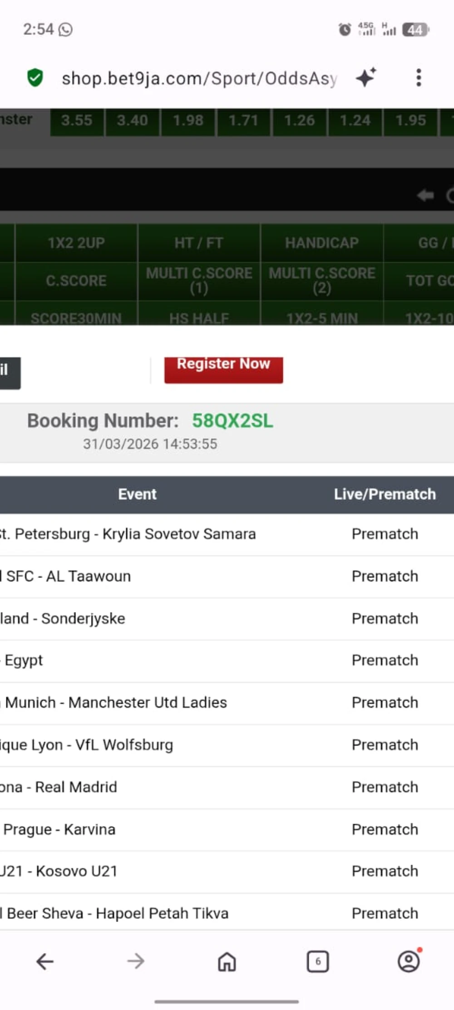Screen dimensions: 454x1010
Task: Open MULTI C.SCORE (1) market tab
Action: [199, 281]
